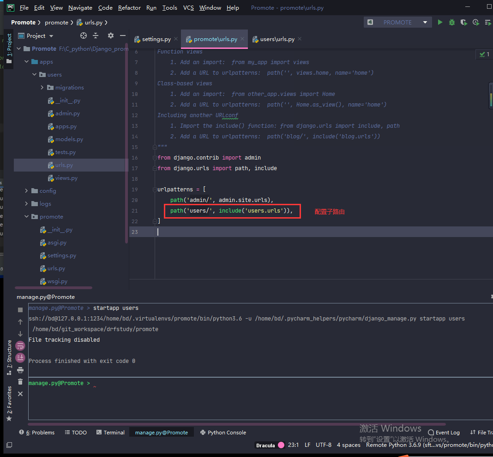The width and height of the screenshot is (493, 457).
Task: Collapse the Promote root folder
Action: click(19, 49)
